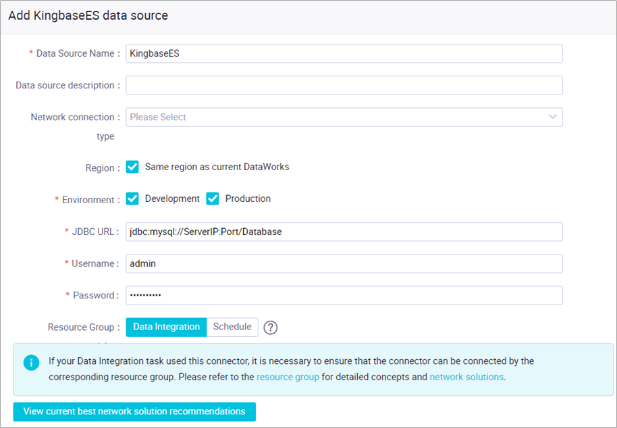This screenshot has width=617, height=428.
Task: Select the Data Integration resource group tab
Action: point(166,327)
